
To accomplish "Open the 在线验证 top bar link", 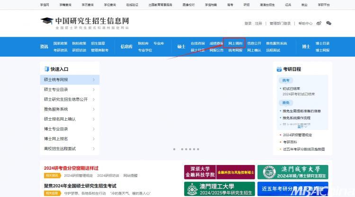I will [x=132, y=5].
